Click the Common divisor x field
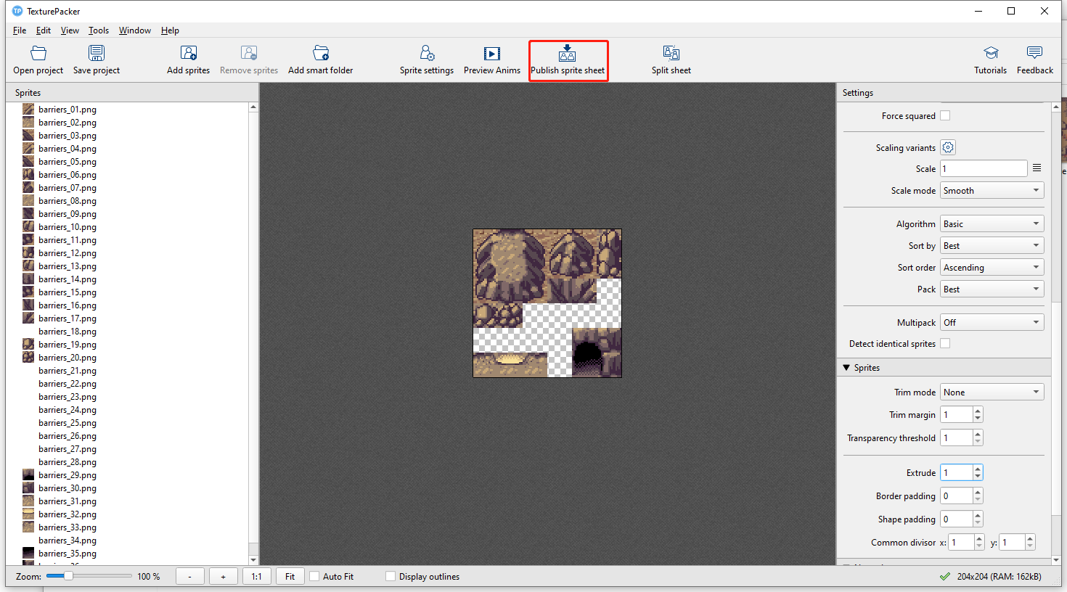Viewport: 1067px width, 592px height. (961, 542)
